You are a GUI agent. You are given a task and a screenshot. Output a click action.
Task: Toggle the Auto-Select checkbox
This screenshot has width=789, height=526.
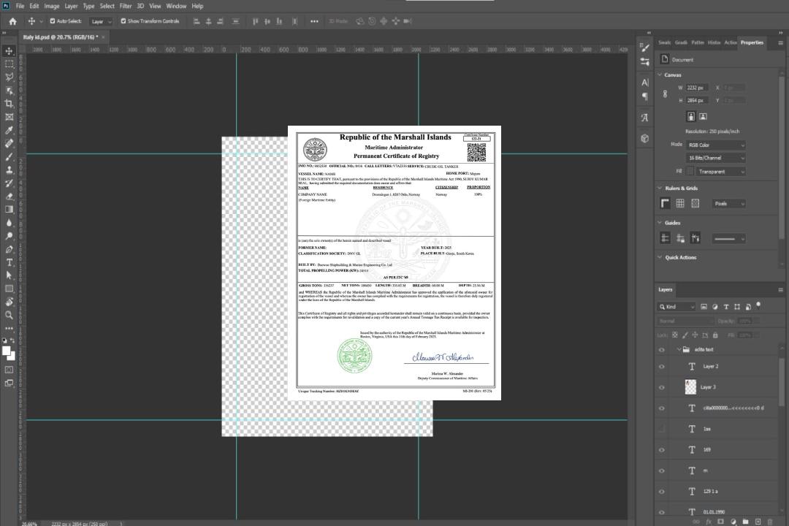53,21
